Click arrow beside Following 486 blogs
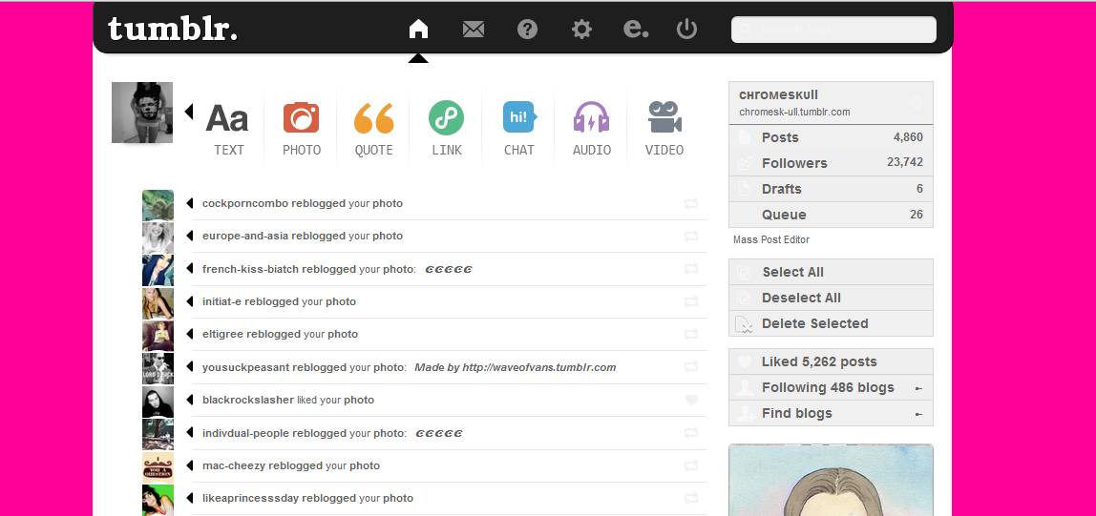The width and height of the screenshot is (1096, 516). click(919, 388)
